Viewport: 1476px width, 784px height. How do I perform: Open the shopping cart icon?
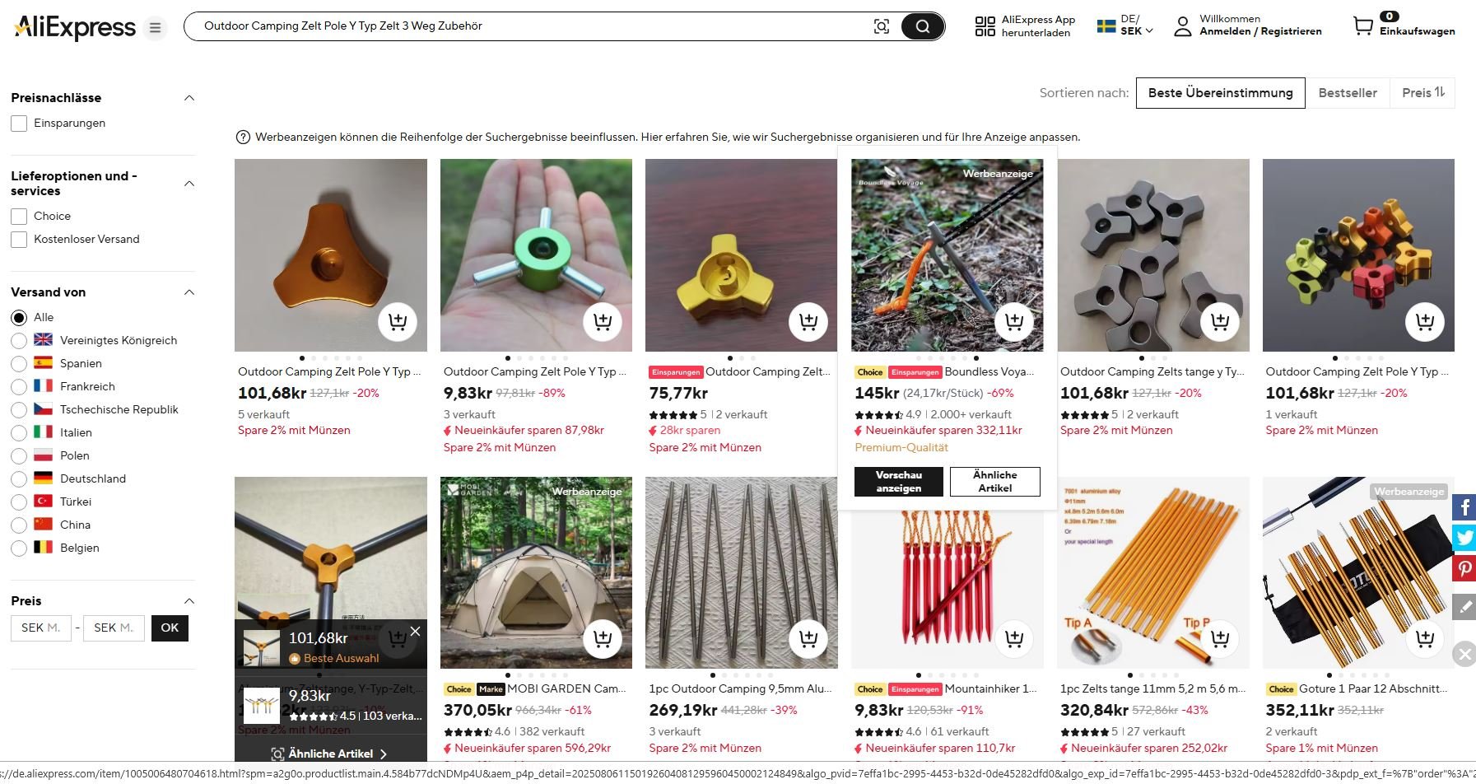point(1363,26)
